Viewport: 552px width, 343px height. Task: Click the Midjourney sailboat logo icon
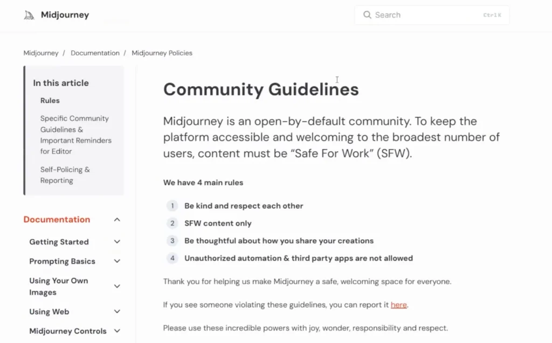click(x=29, y=15)
